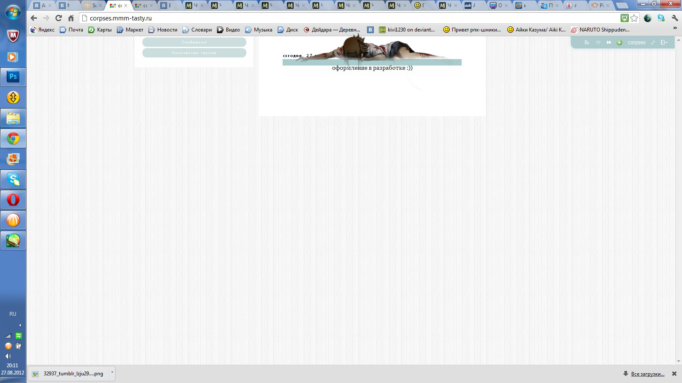Image resolution: width=682 pixels, height=383 pixels.
Task: Launch Opera browser from the taskbar
Action: (13, 200)
